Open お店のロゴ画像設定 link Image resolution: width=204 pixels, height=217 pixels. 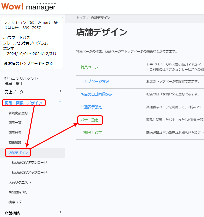click(x=96, y=94)
